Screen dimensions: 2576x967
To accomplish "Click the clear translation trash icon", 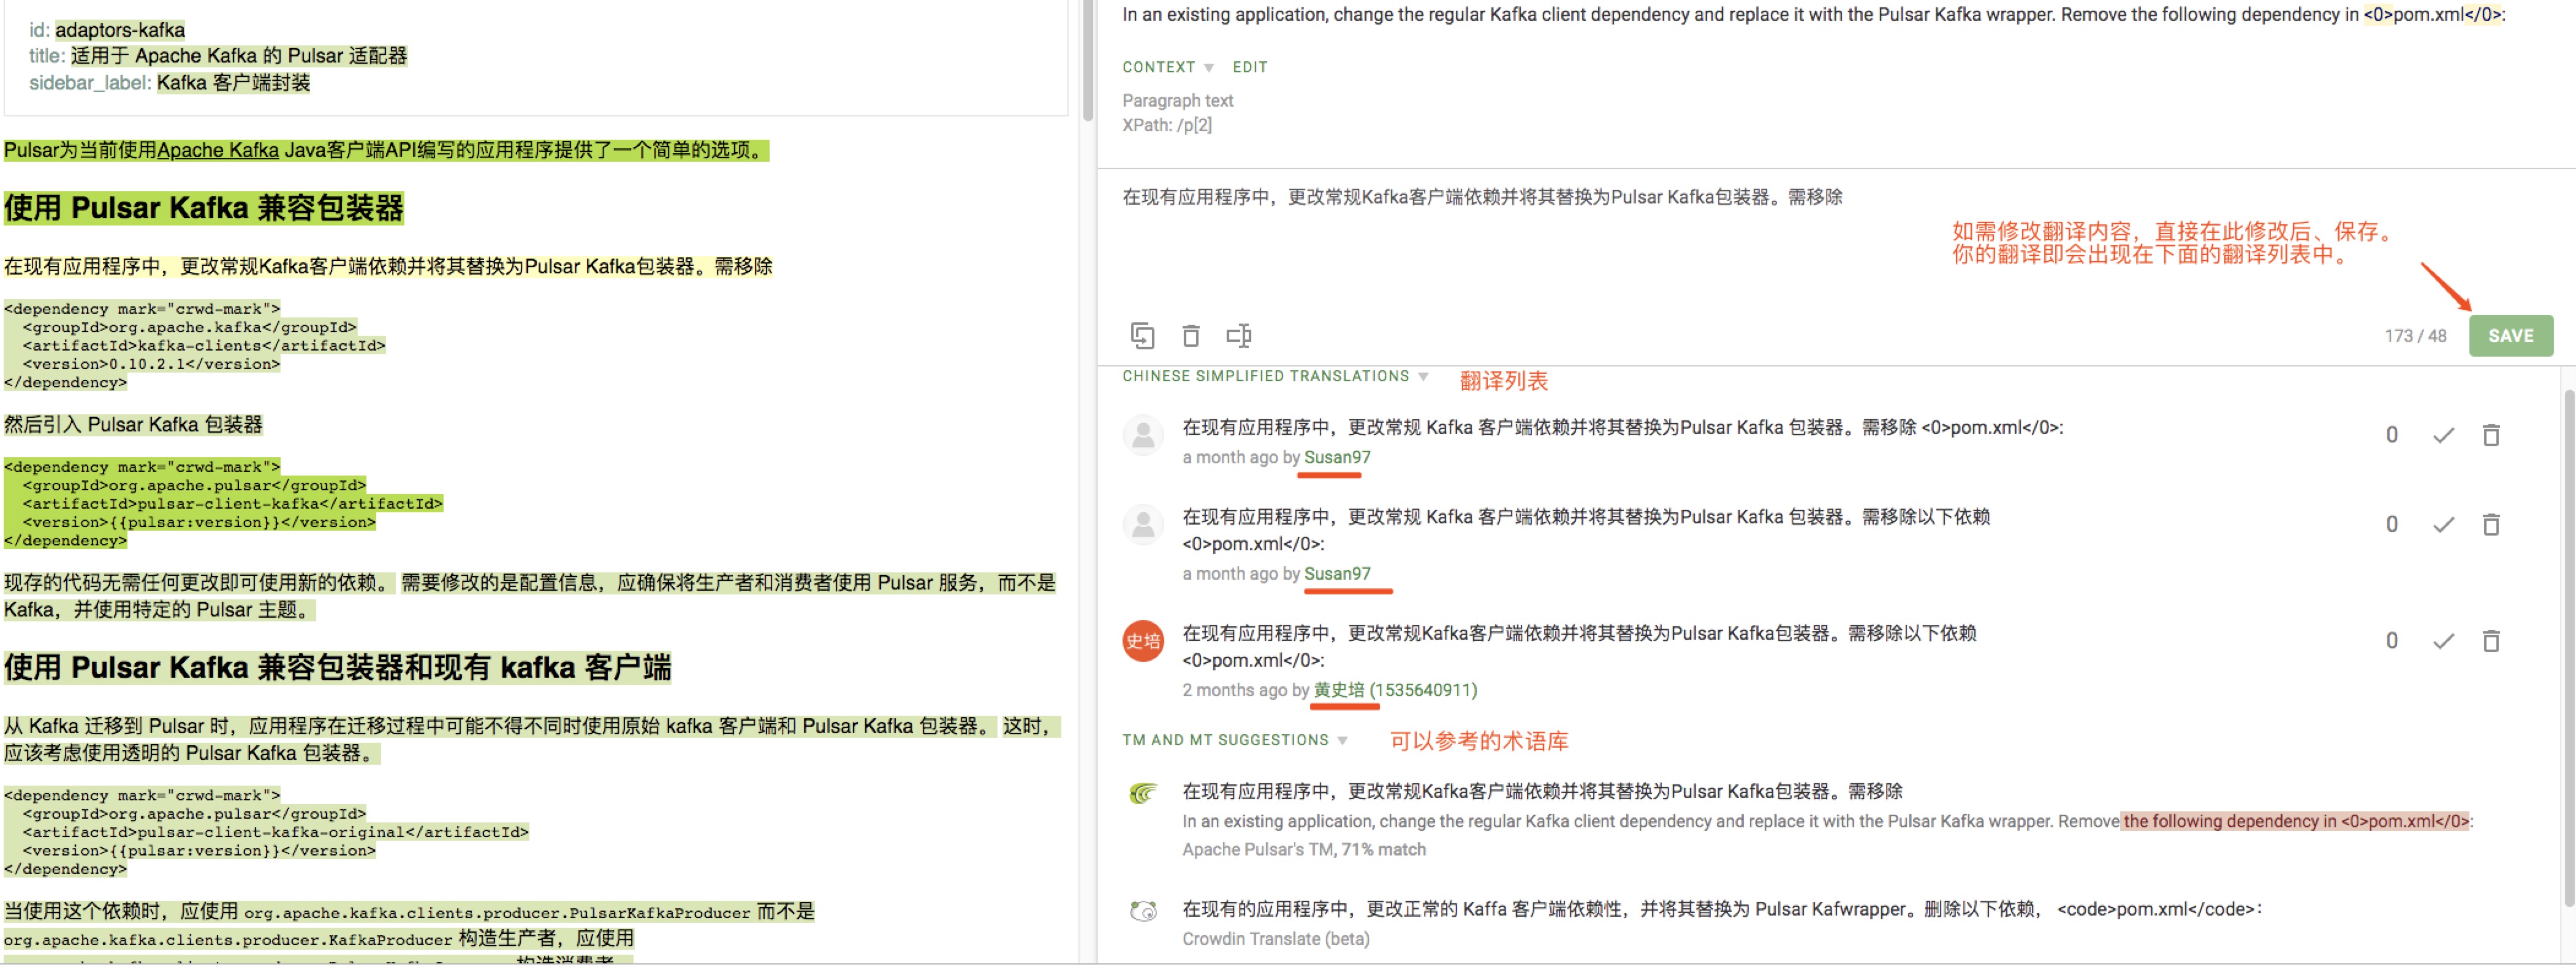I will [x=1190, y=336].
